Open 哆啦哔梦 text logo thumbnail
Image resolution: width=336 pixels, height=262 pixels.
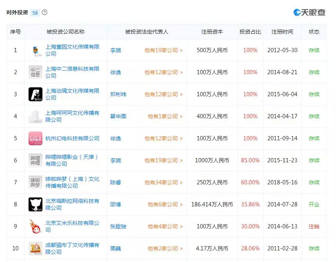coord(35,182)
